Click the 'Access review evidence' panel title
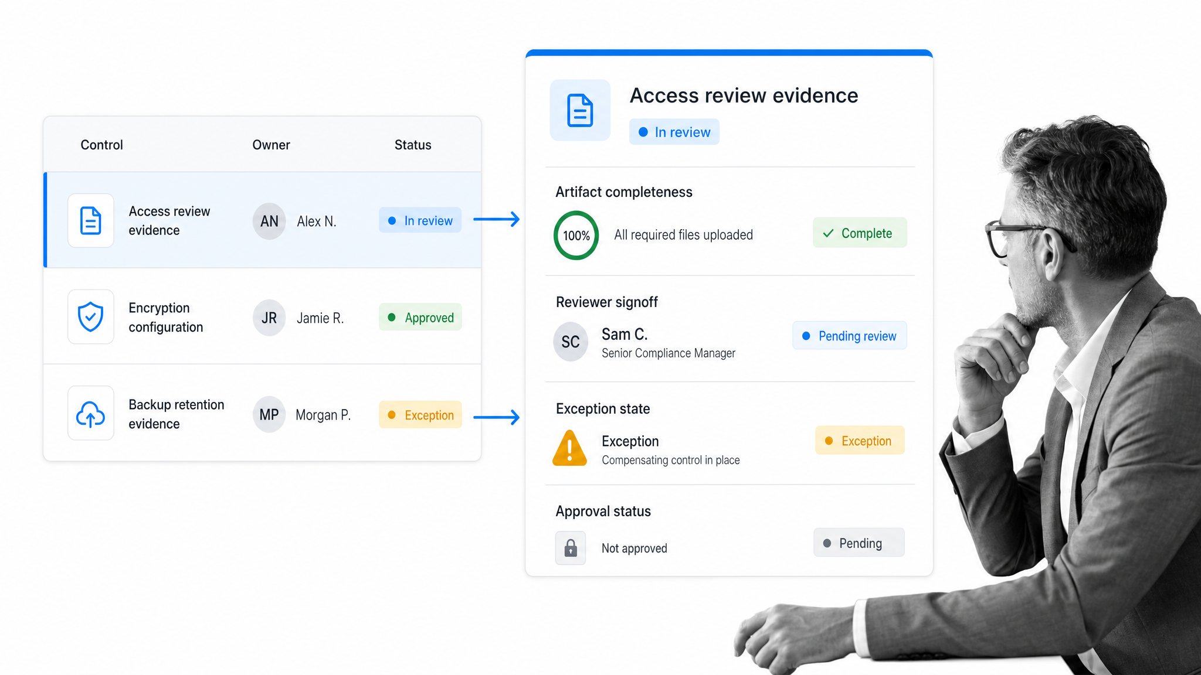The width and height of the screenshot is (1201, 675). point(744,96)
